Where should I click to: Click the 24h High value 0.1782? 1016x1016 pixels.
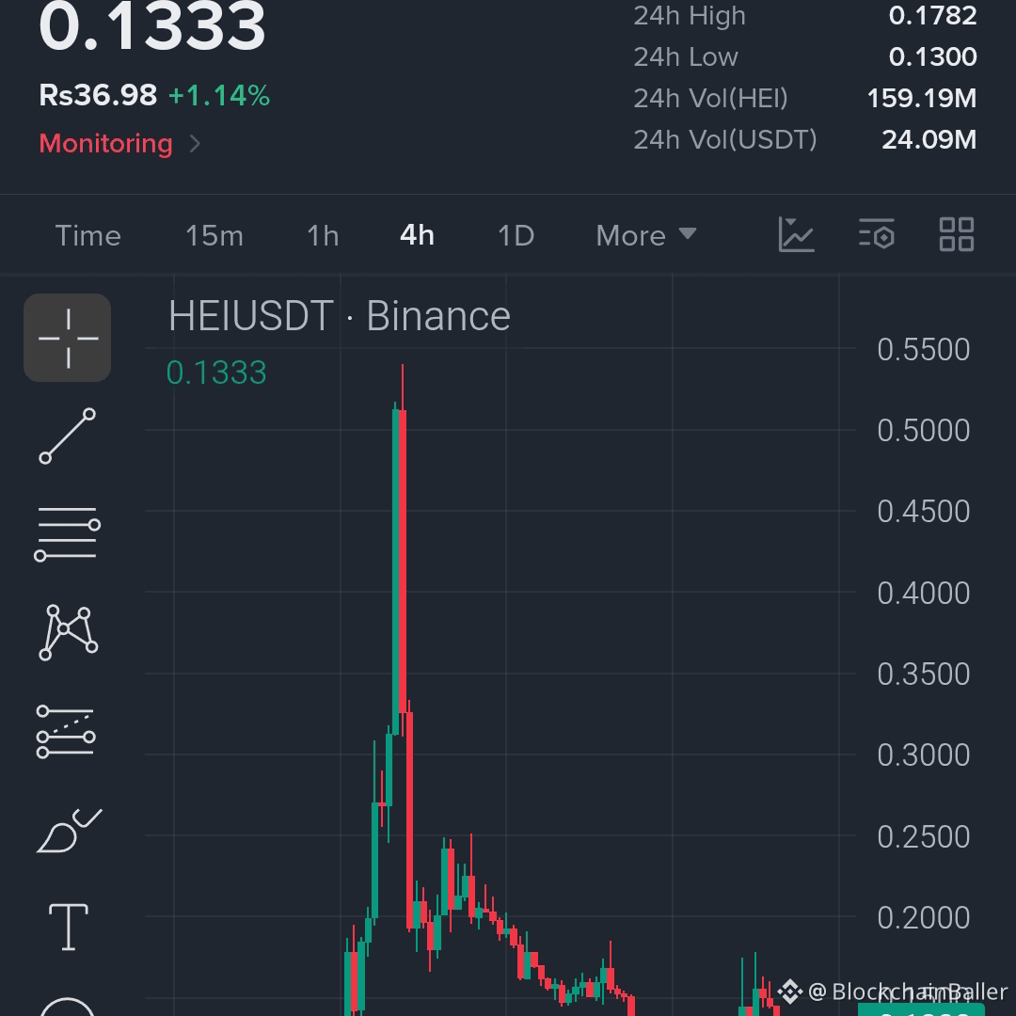(932, 16)
